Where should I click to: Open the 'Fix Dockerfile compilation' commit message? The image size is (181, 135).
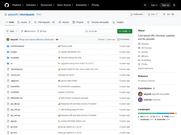pos(69,86)
